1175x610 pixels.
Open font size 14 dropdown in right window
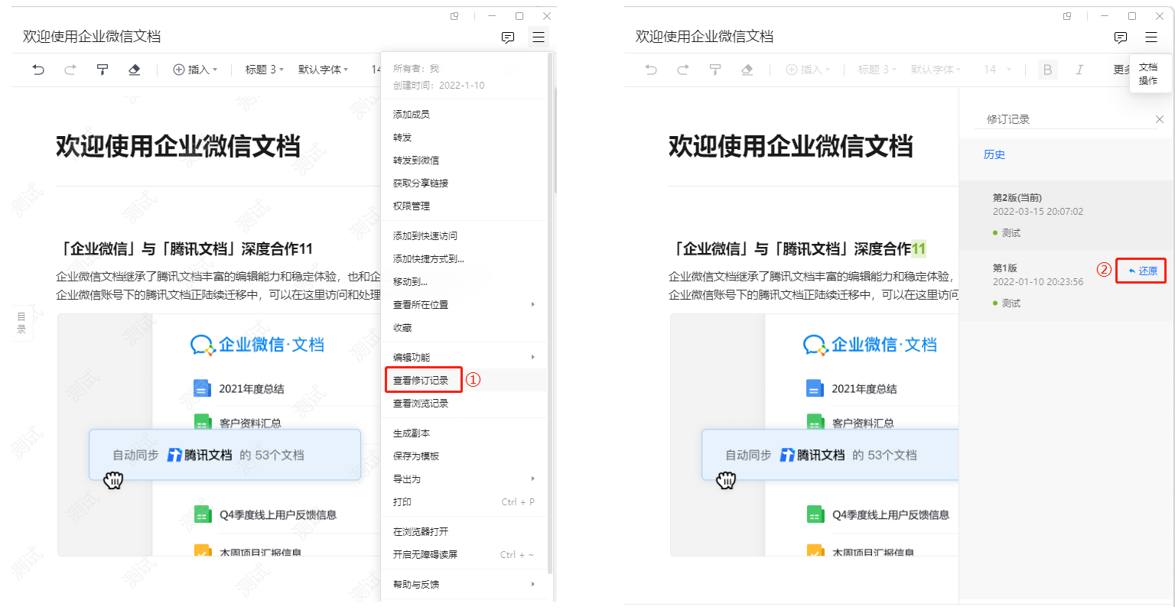pyautogui.click(x=998, y=70)
